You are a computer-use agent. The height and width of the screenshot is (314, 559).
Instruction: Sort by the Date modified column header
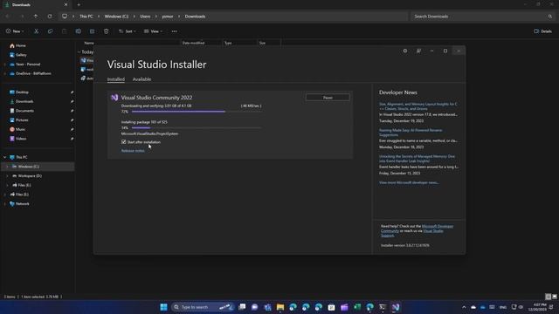[x=193, y=43]
